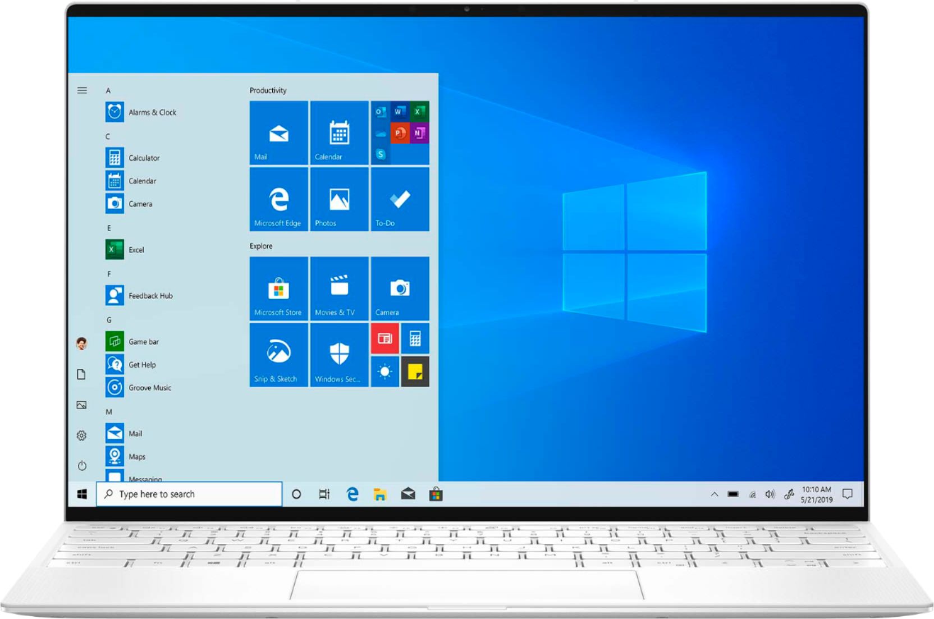This screenshot has width=934, height=619.
Task: Click the battery tray icon
Action: point(733,494)
